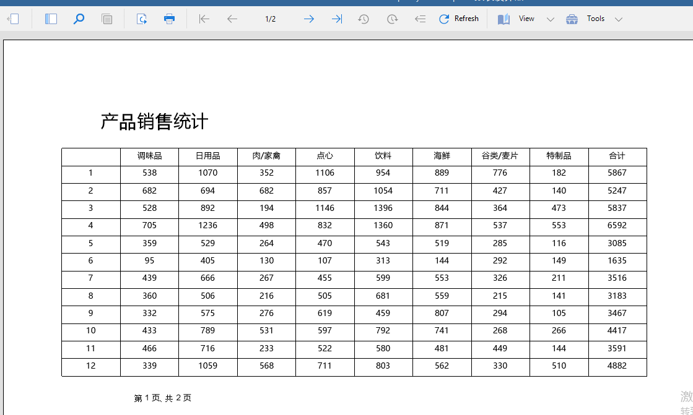Click the export document icon
This screenshot has height=415, width=693.
(x=142, y=19)
